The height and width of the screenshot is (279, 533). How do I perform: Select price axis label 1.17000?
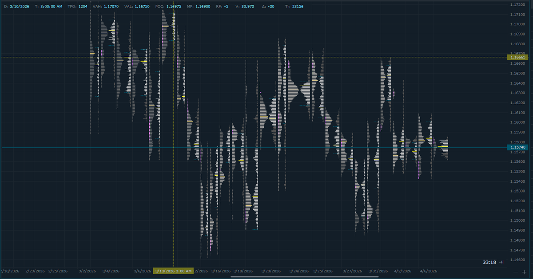518,24
